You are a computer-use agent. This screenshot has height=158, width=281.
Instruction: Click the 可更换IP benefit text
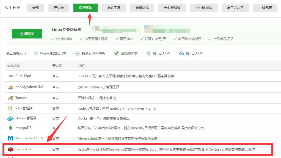click(126, 39)
